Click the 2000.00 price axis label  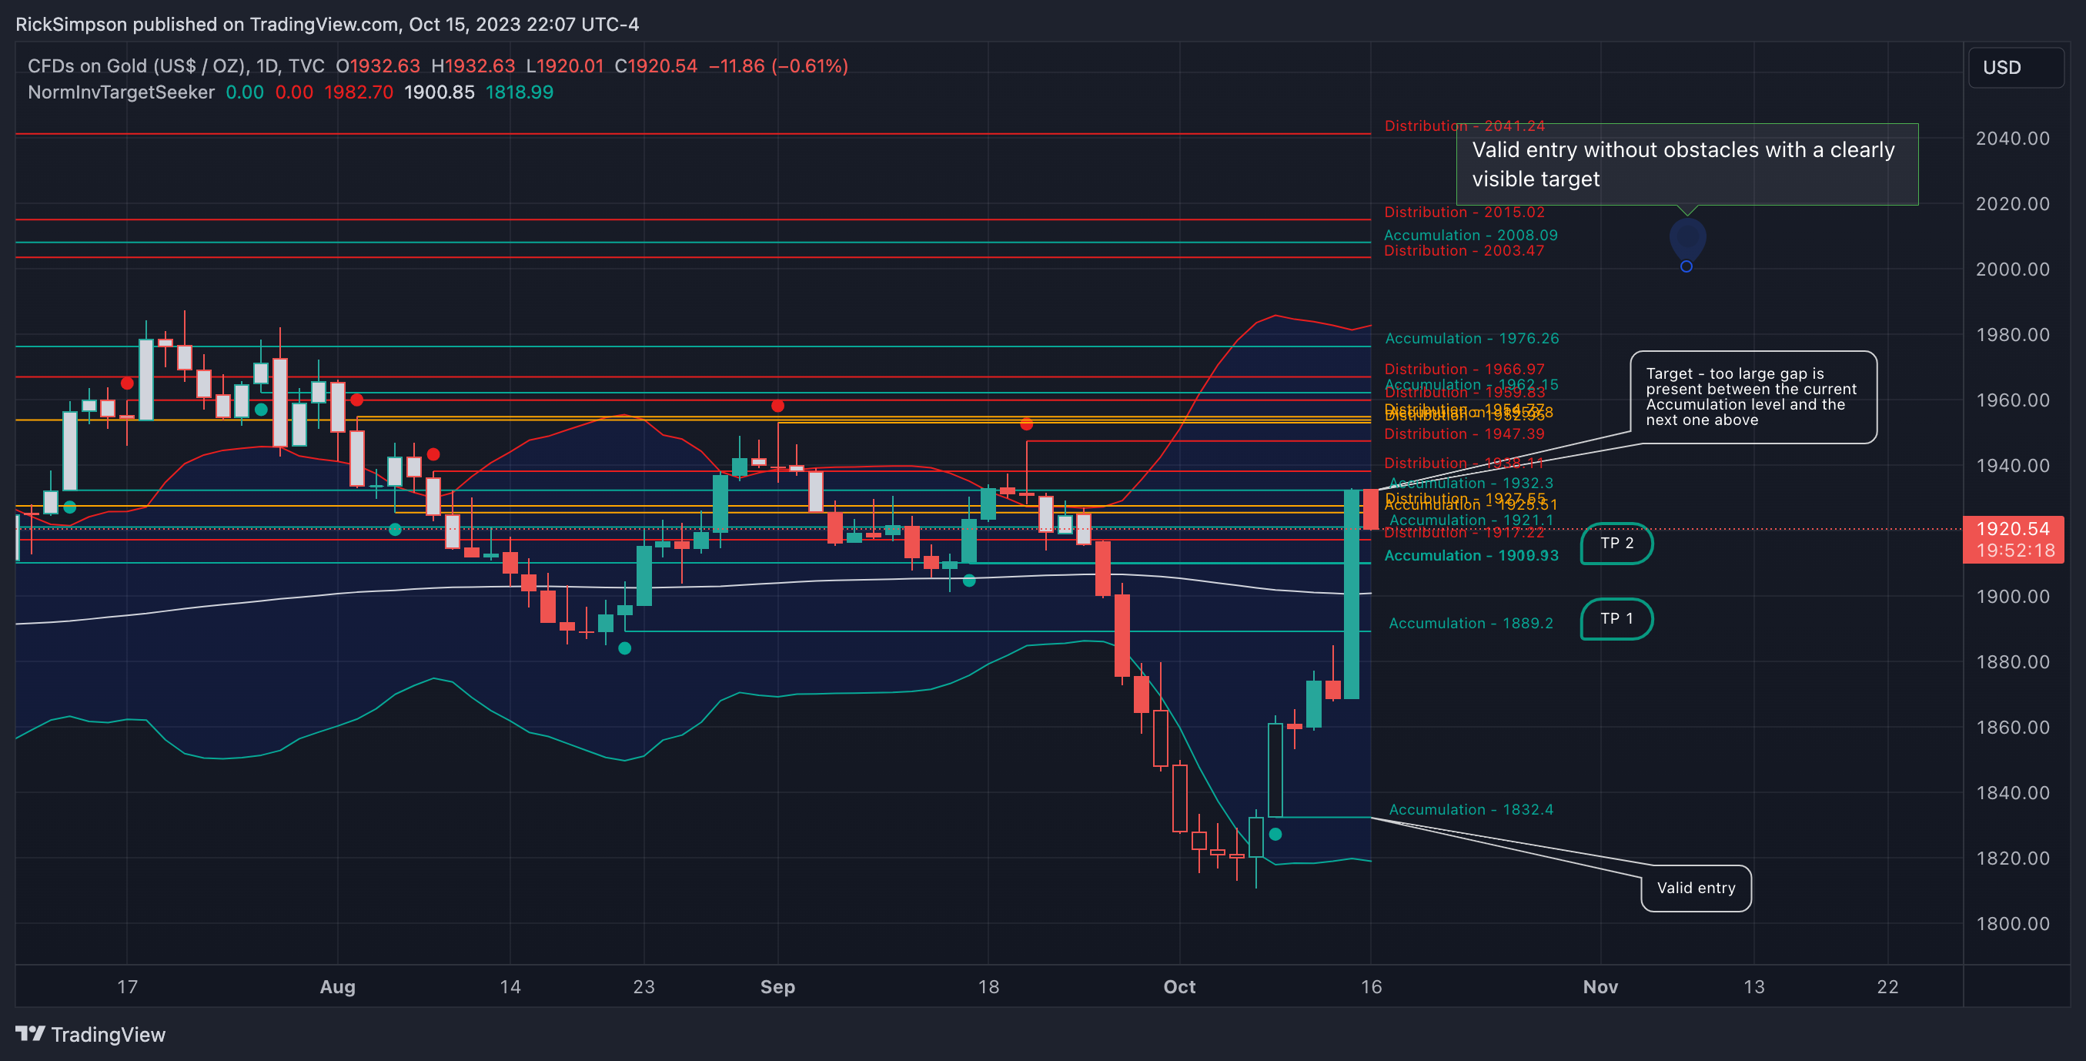2012,269
